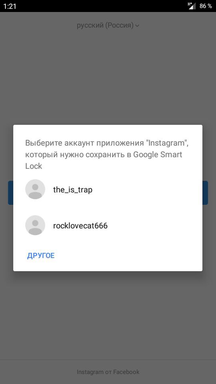Click the Выберите аккаунт heading text
Image resolution: width=216 pixels, height=384 pixels.
(x=59, y=143)
